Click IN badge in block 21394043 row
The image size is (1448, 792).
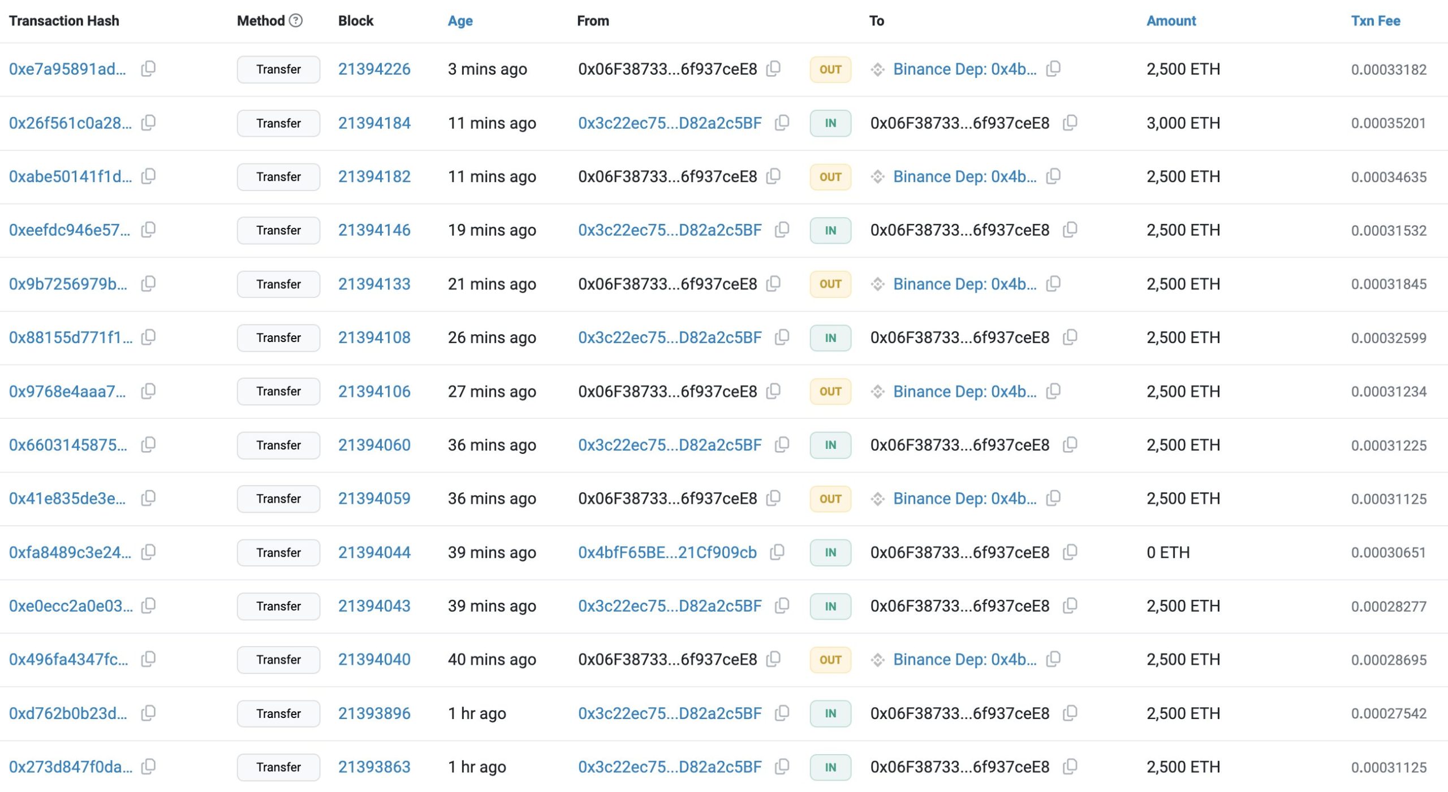point(830,606)
